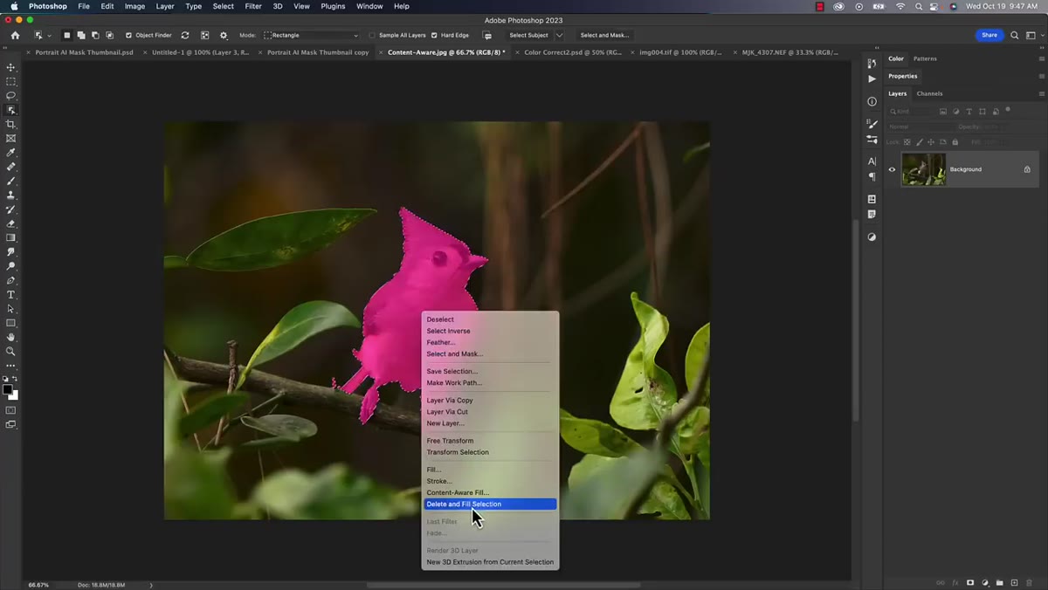Screen dimensions: 1048x590
Task: Click the search icon beside Share
Action: click(1014, 35)
